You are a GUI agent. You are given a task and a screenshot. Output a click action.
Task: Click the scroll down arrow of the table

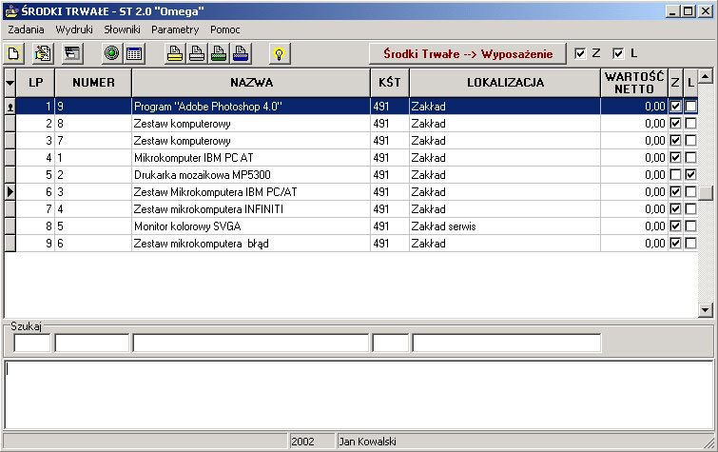point(705,309)
